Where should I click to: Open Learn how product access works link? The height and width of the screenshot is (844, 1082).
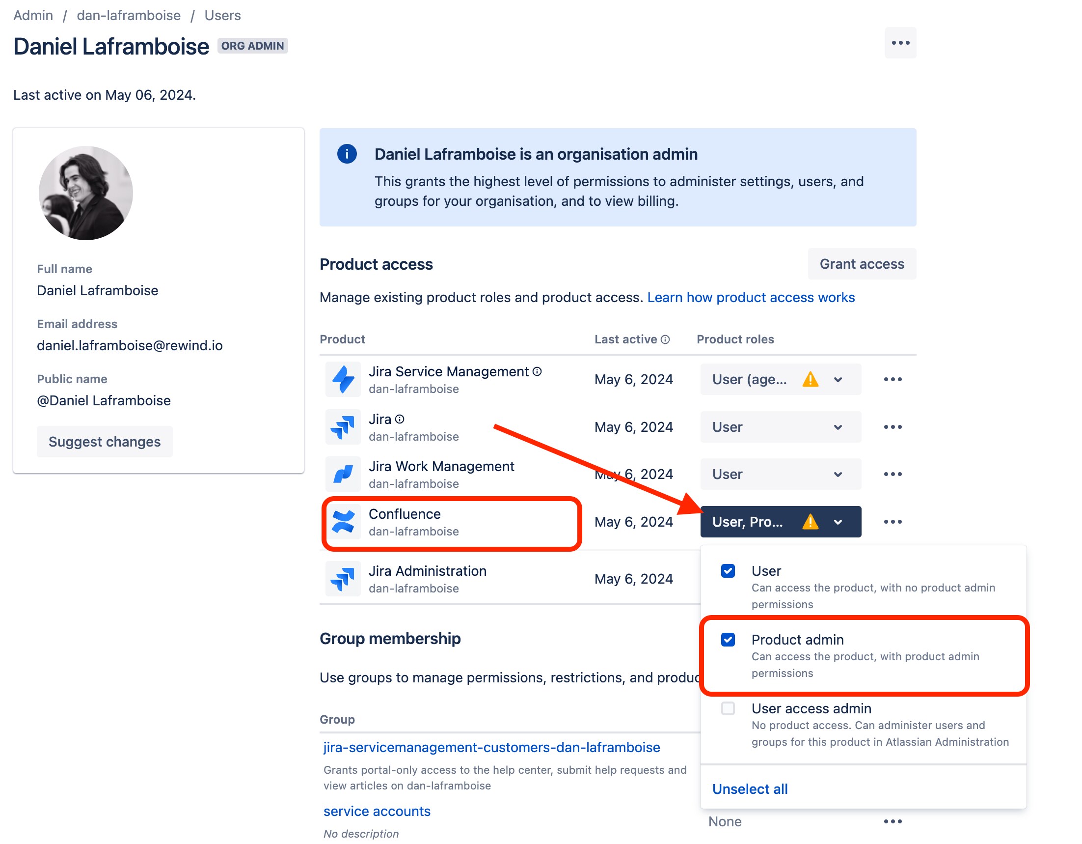(x=751, y=298)
